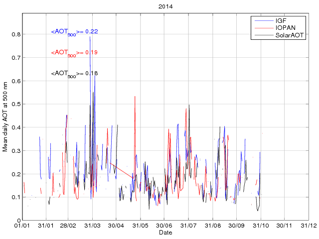This screenshot has height=239, width=319.
Task: Click the 0.8 y-axis tick label
Action: [x=15, y=34]
